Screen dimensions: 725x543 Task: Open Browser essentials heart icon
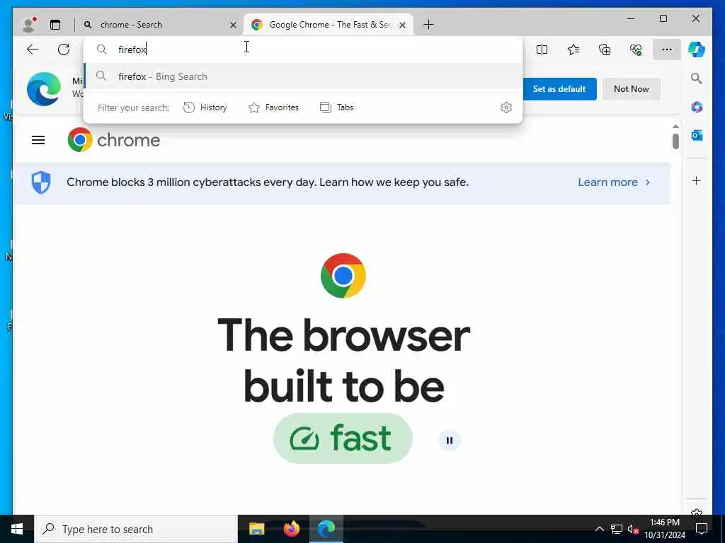636,49
